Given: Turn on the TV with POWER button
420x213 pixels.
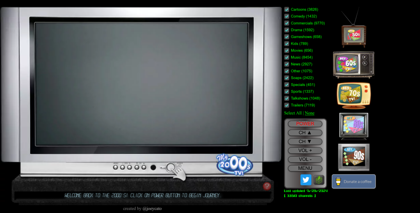Looking at the screenshot, I should (305, 124).
